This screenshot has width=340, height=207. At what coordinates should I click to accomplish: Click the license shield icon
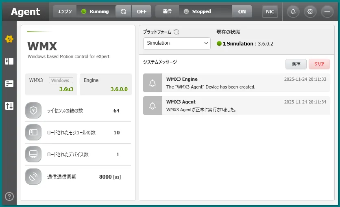33,110
